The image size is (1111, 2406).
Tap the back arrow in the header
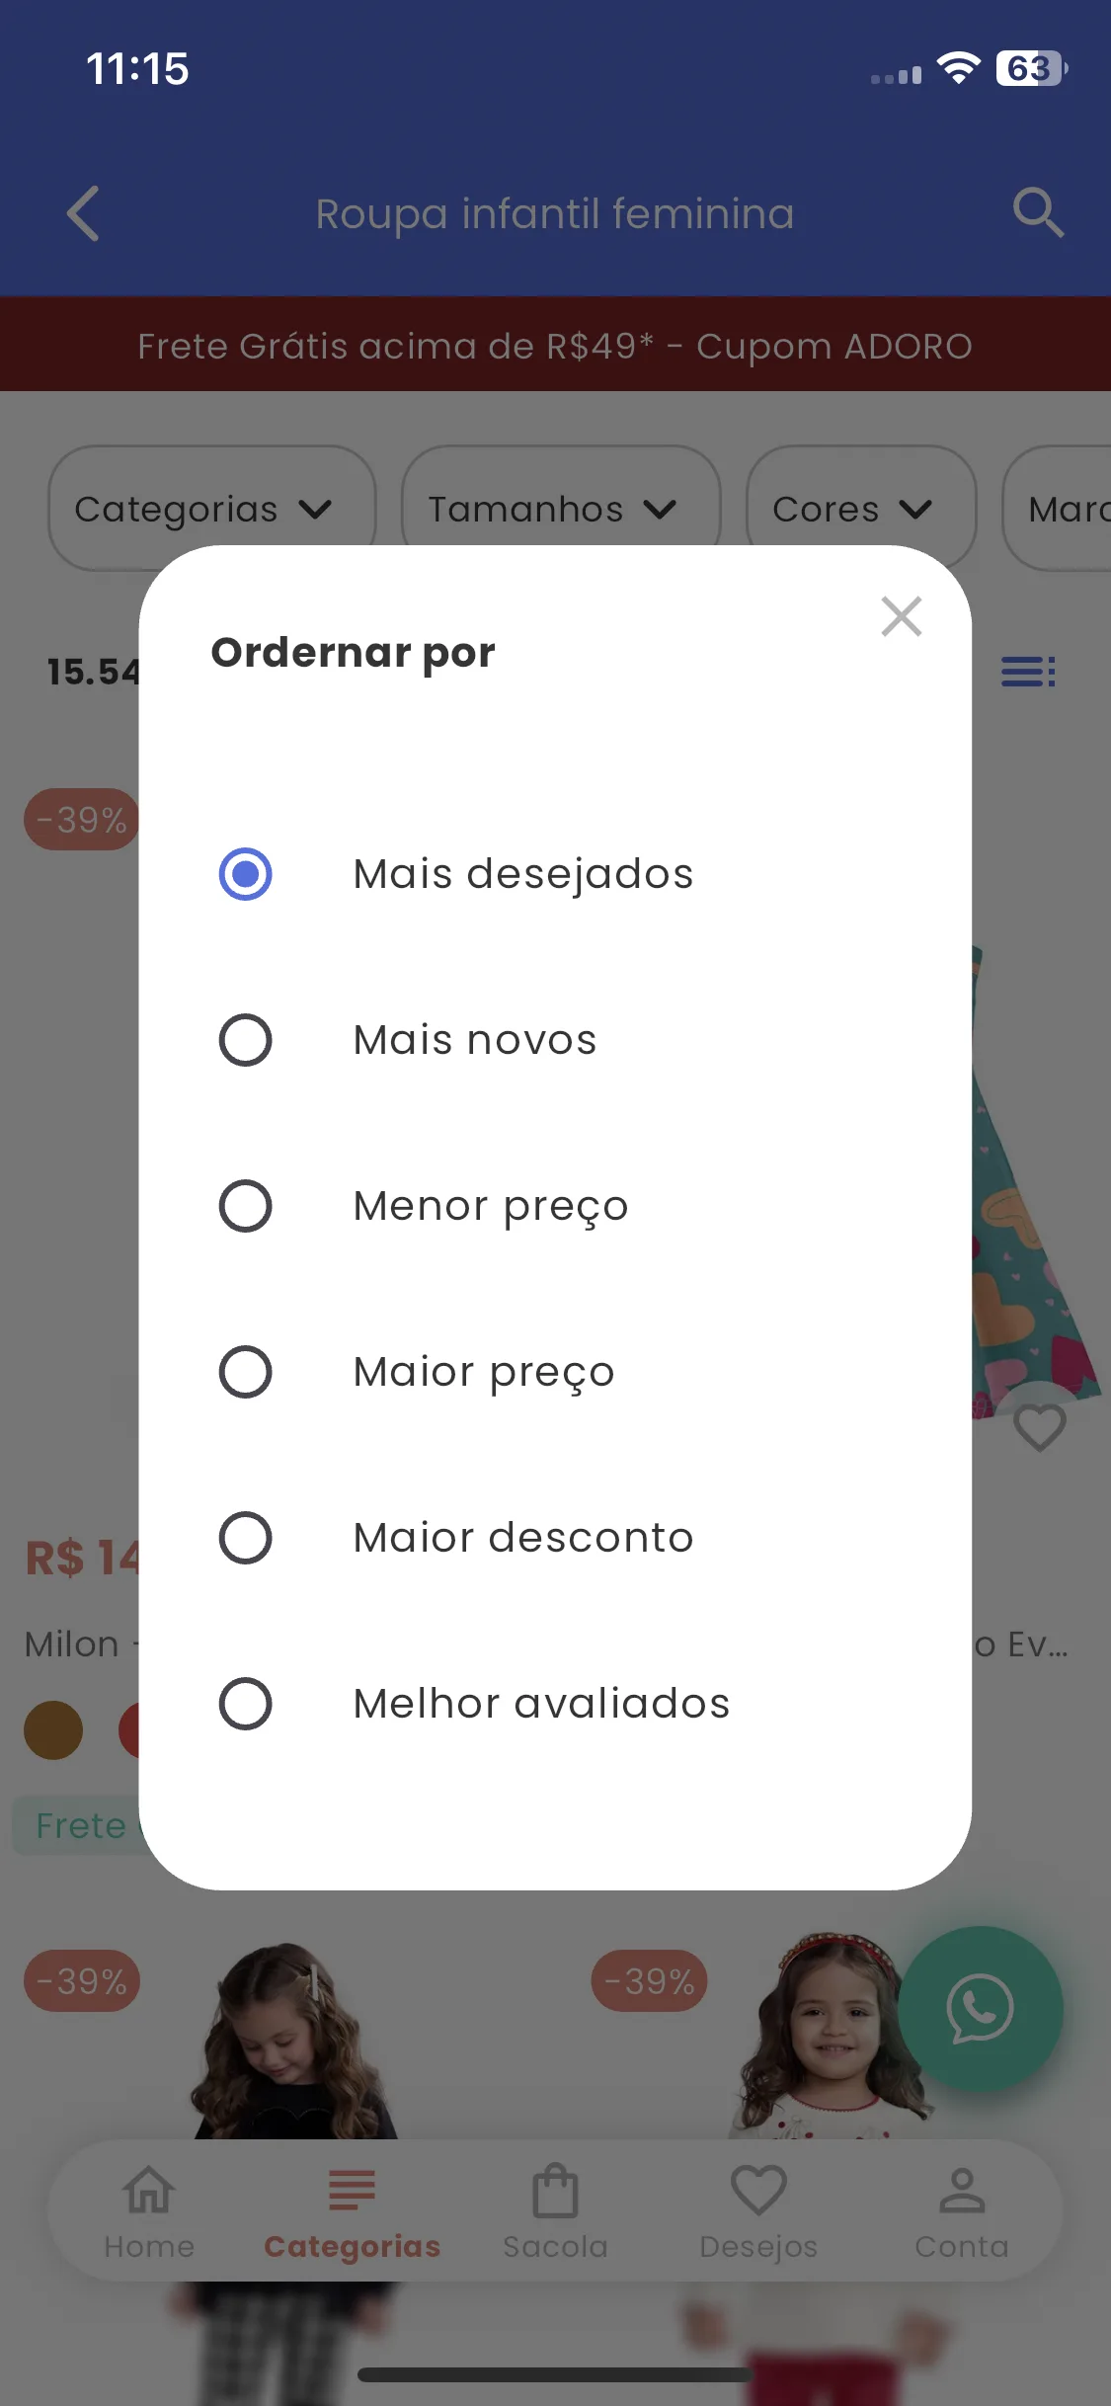point(84,213)
